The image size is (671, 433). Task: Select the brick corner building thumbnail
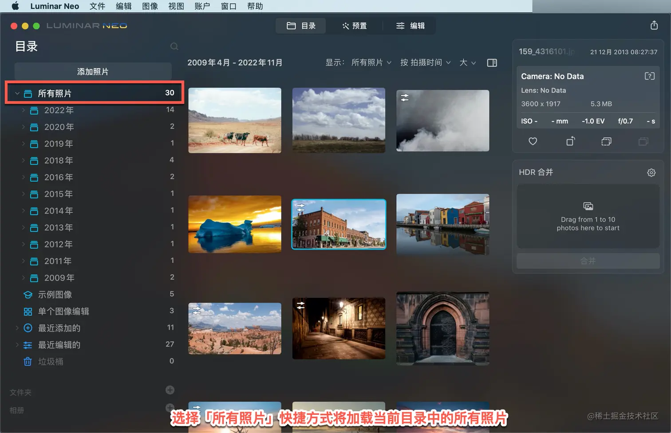coord(339,224)
